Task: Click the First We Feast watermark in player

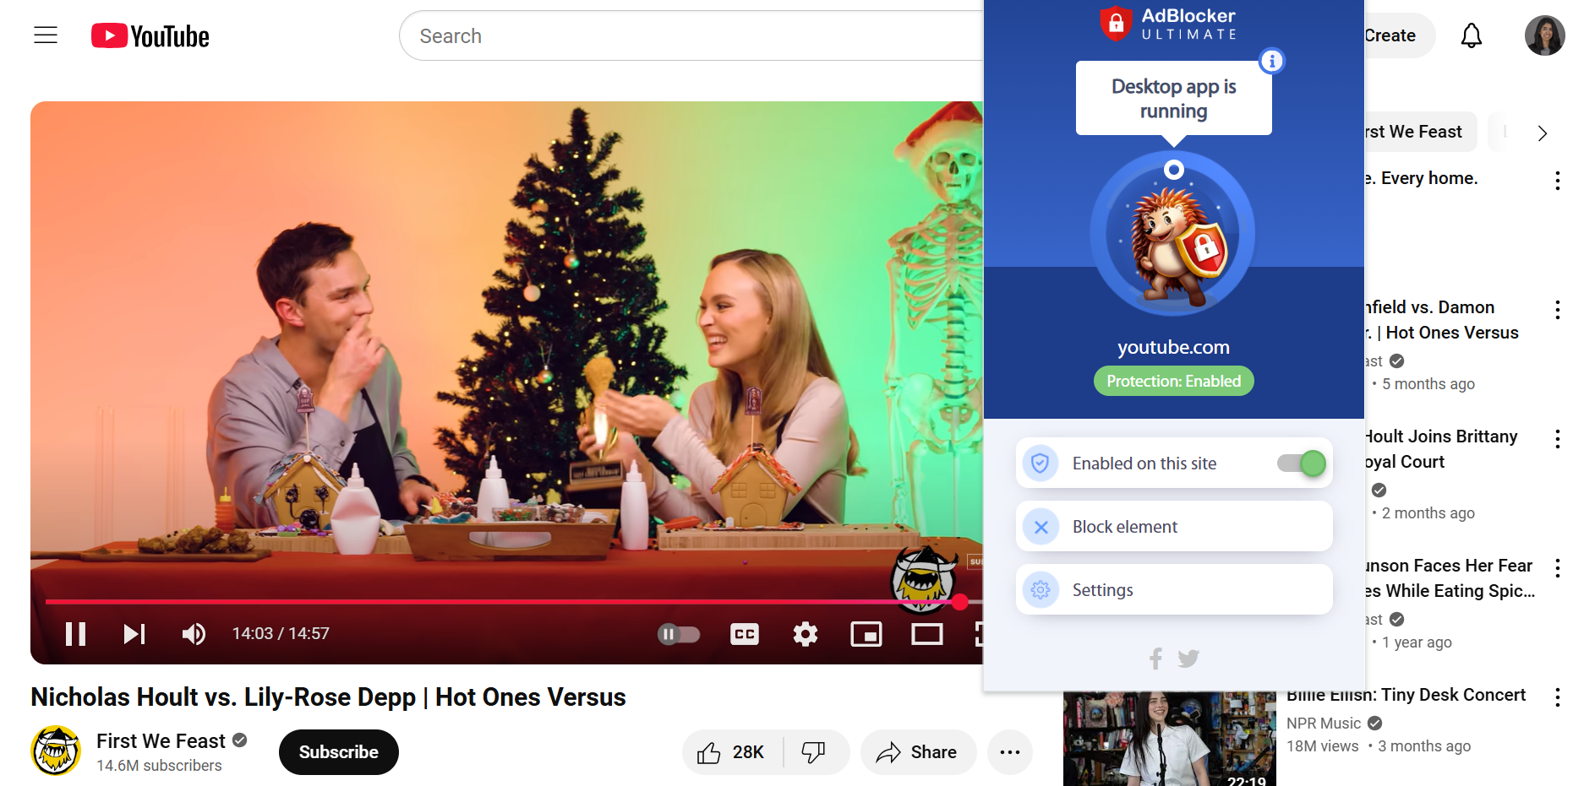Action: coord(924,578)
